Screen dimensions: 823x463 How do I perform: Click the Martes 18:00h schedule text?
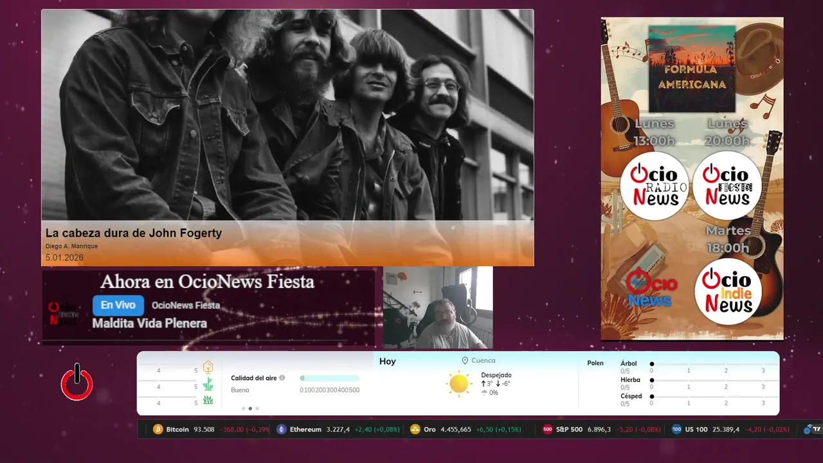728,239
